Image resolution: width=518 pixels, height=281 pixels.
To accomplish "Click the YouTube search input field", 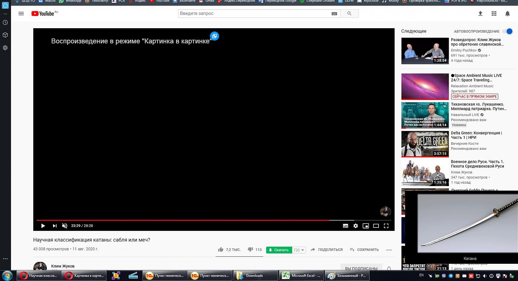I will (x=255, y=13).
